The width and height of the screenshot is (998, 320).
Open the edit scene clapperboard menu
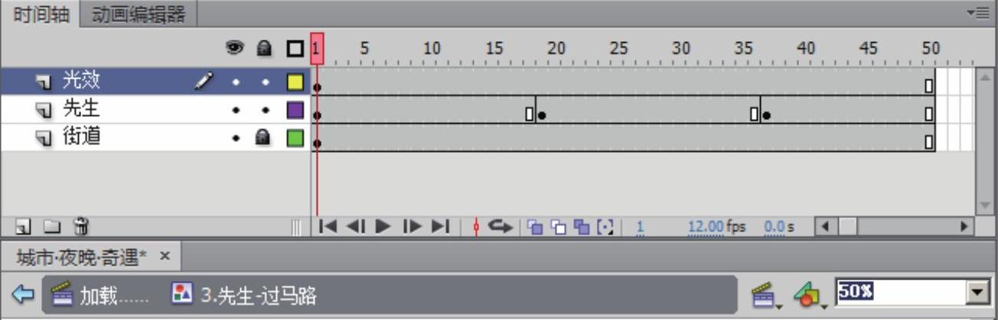[763, 295]
